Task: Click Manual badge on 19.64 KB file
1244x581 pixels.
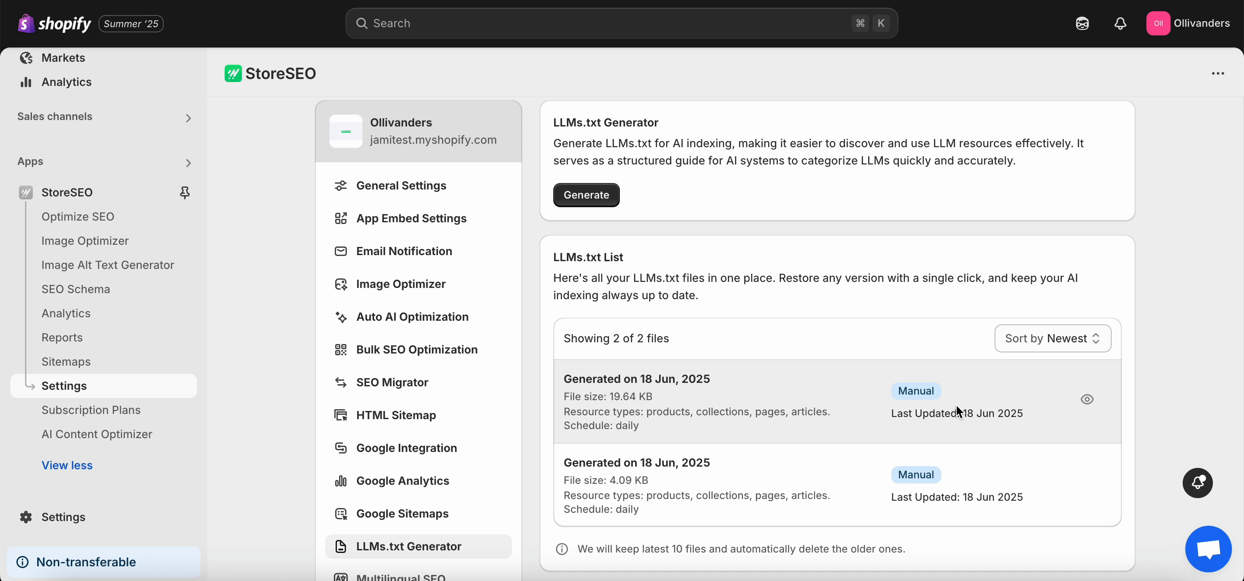Action: click(916, 391)
